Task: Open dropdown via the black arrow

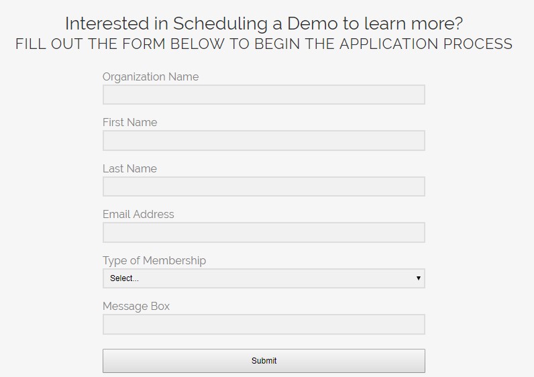Action: click(418, 278)
